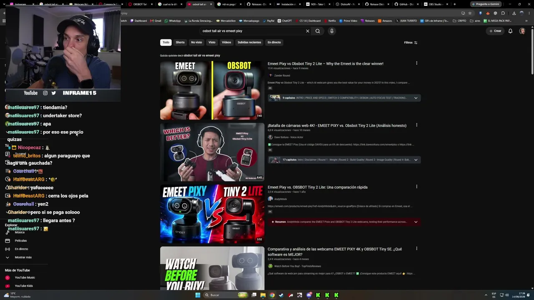Open options menu for Una comparación rápida video
Viewport: 534px width, 300px height.
[x=416, y=187]
